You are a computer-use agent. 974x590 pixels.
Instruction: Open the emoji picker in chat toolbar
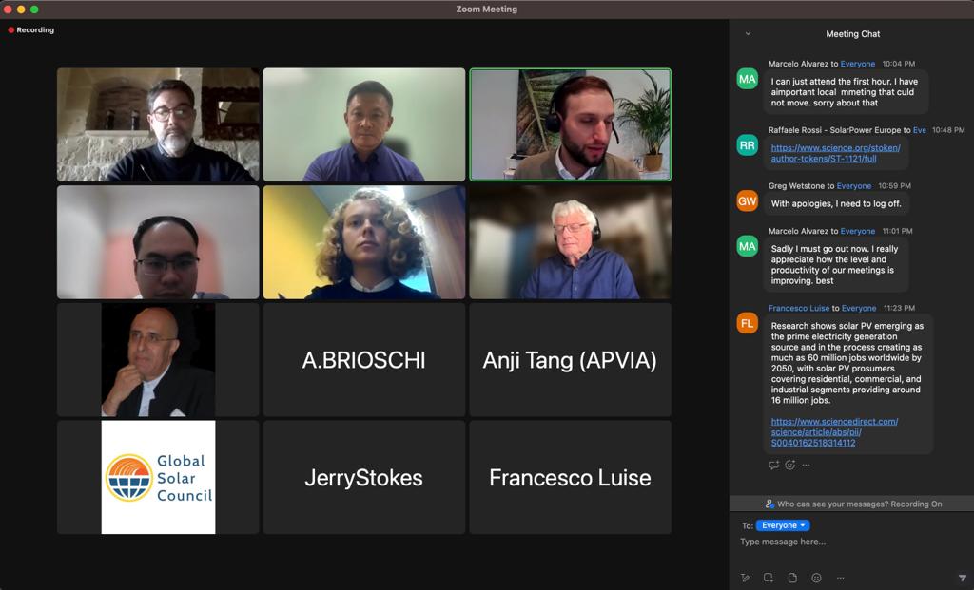pos(816,578)
